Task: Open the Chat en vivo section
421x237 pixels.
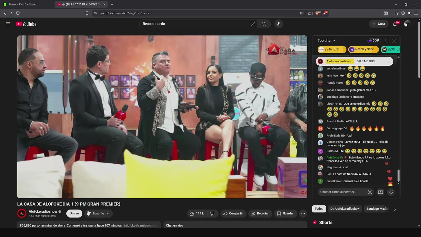Action: (235, 225)
